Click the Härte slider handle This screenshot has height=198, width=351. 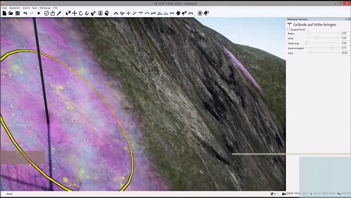point(316,38)
